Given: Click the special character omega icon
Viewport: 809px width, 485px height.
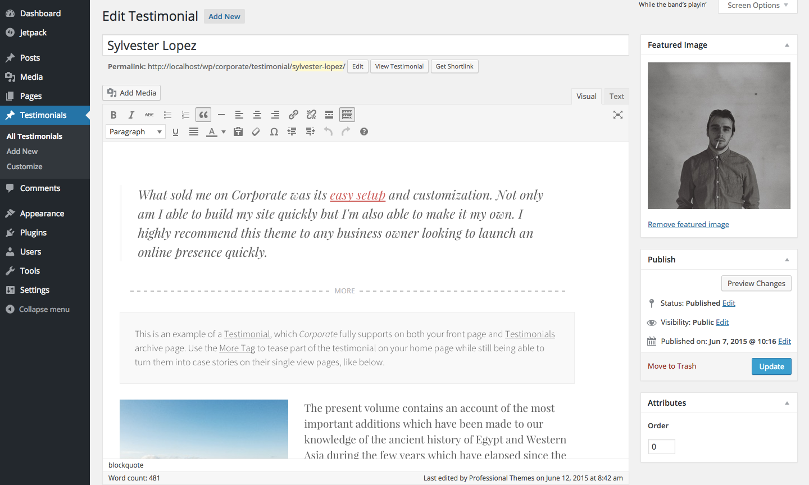Looking at the screenshot, I should click(274, 132).
